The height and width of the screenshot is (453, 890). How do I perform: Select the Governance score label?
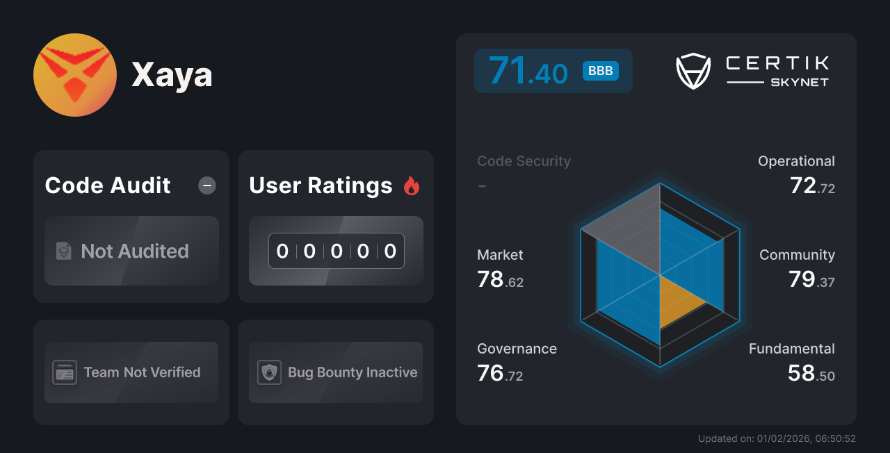point(517,349)
